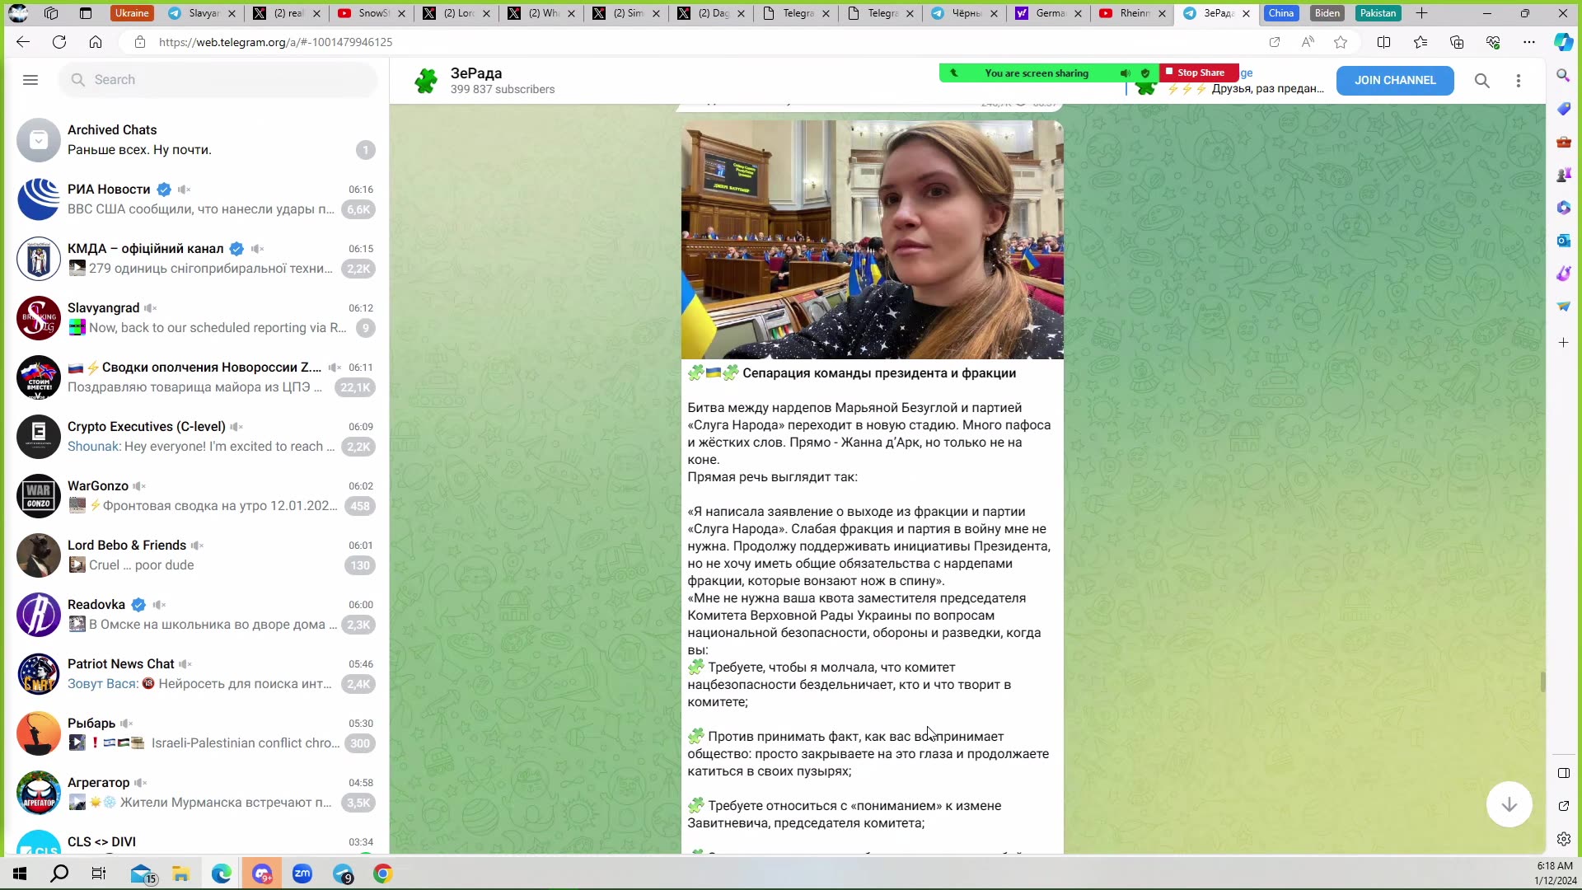
Task: Click the Search chats input field
Action: coord(218,80)
